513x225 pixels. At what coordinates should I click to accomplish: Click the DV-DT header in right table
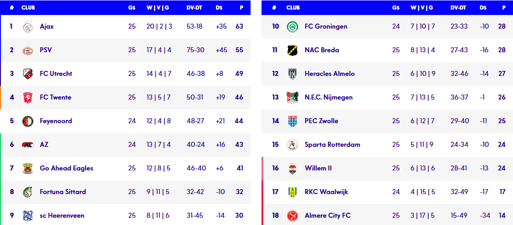pos(458,8)
